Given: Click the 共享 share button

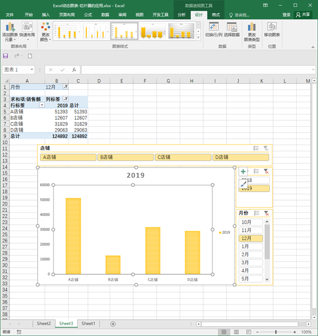Looking at the screenshot, I should point(303,14).
